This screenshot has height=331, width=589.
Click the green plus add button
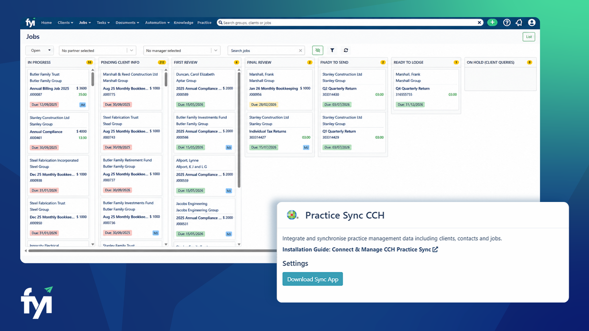tap(492, 22)
